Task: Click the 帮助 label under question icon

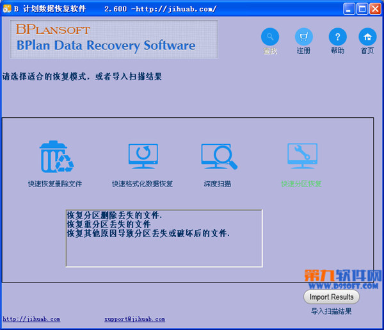Action: [337, 51]
